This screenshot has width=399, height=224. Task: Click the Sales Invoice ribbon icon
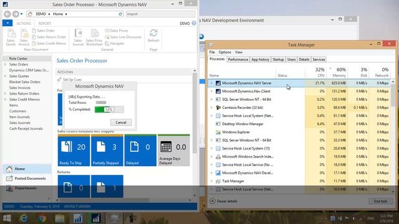point(24,37)
